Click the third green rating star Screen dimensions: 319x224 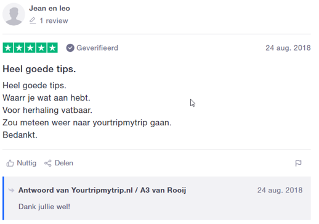click(x=30, y=48)
